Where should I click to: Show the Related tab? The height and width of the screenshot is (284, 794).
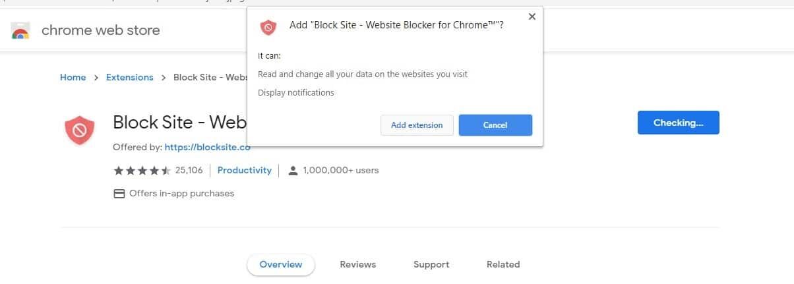pyautogui.click(x=503, y=264)
